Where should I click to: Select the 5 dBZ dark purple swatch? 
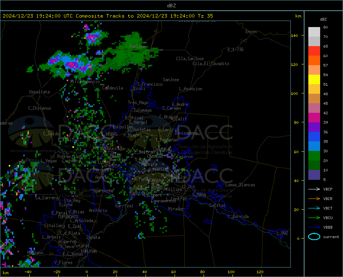[x=314, y=175]
